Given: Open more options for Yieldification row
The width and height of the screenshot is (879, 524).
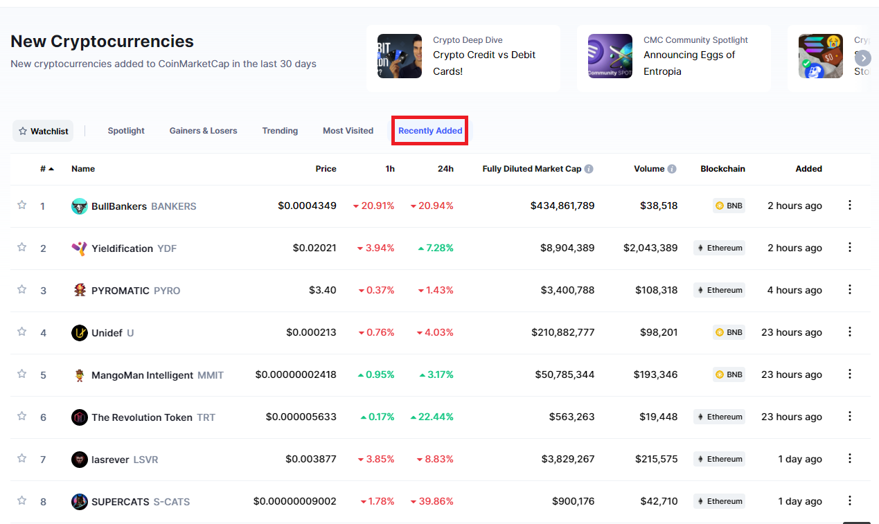Looking at the screenshot, I should (850, 247).
